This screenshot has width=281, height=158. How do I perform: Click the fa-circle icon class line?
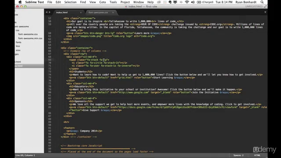click(x=100, y=63)
